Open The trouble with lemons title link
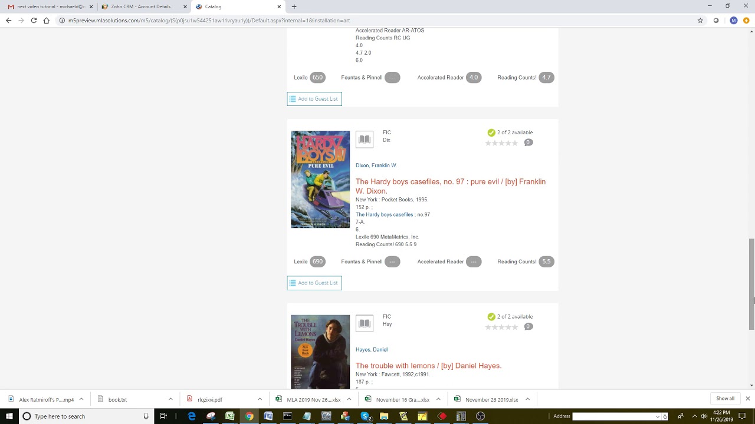This screenshot has width=755, height=424. tap(429, 366)
